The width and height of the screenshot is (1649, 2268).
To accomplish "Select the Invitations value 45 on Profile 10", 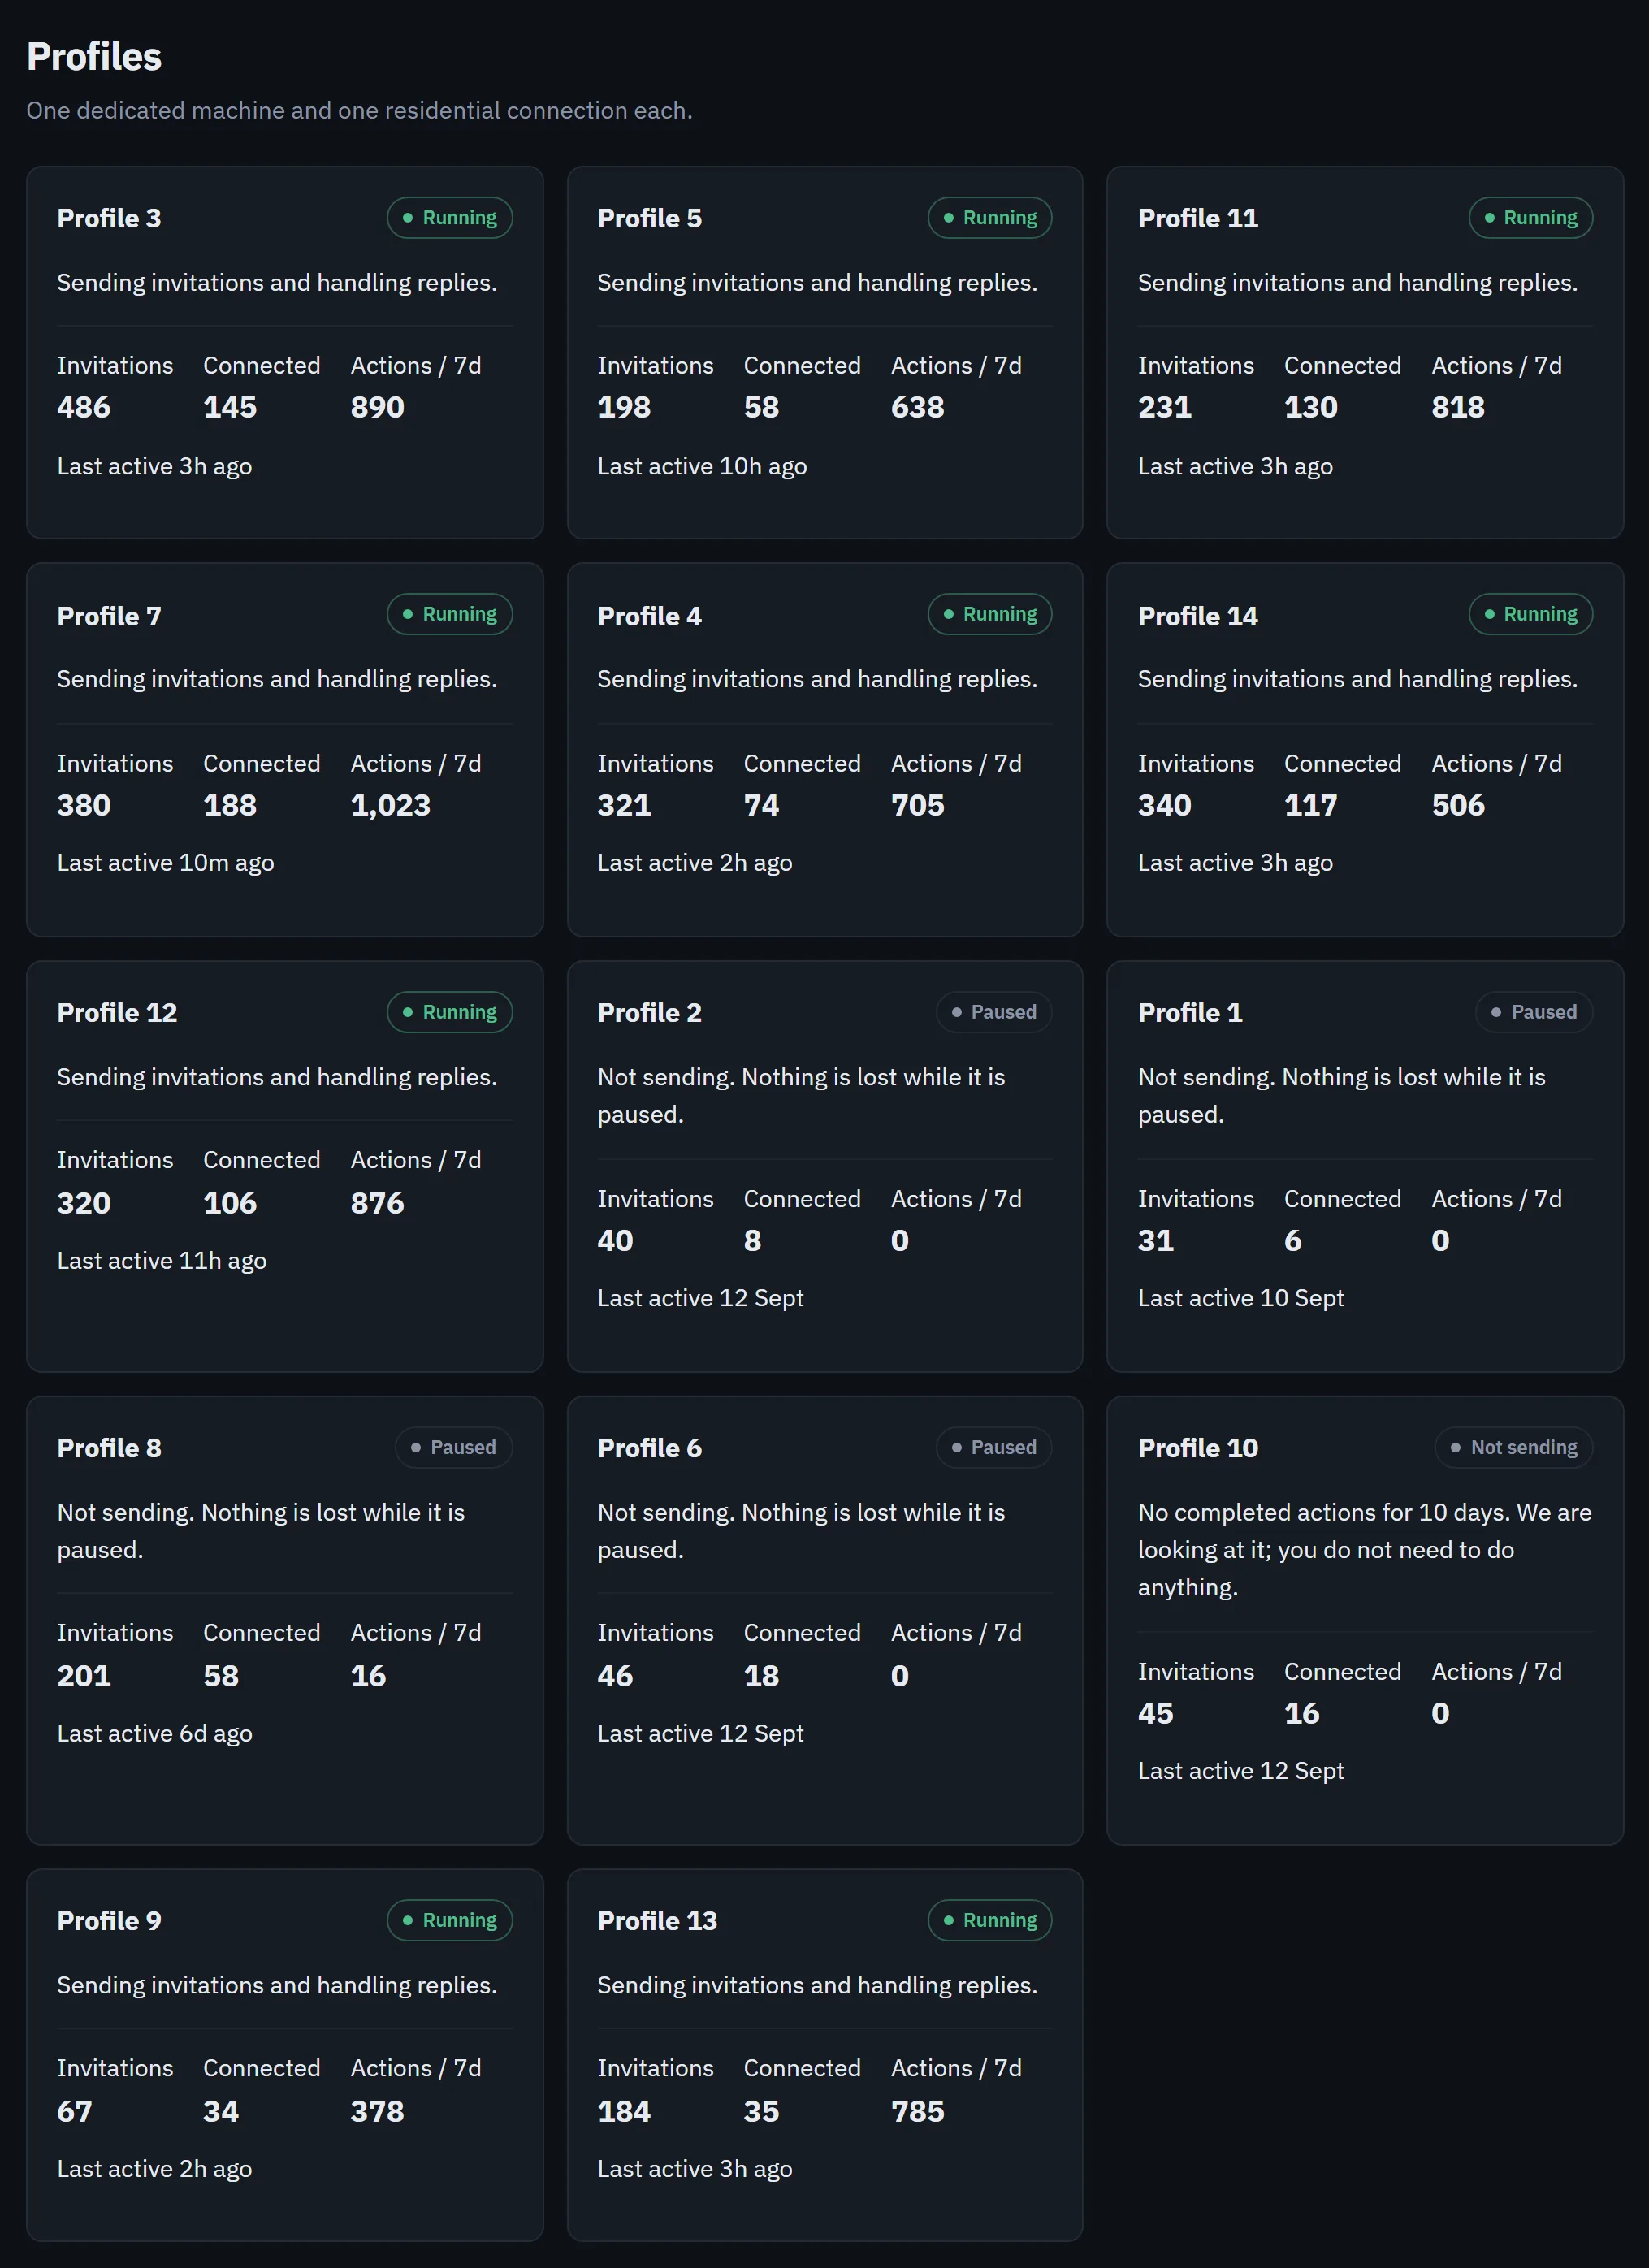I will (1156, 1714).
